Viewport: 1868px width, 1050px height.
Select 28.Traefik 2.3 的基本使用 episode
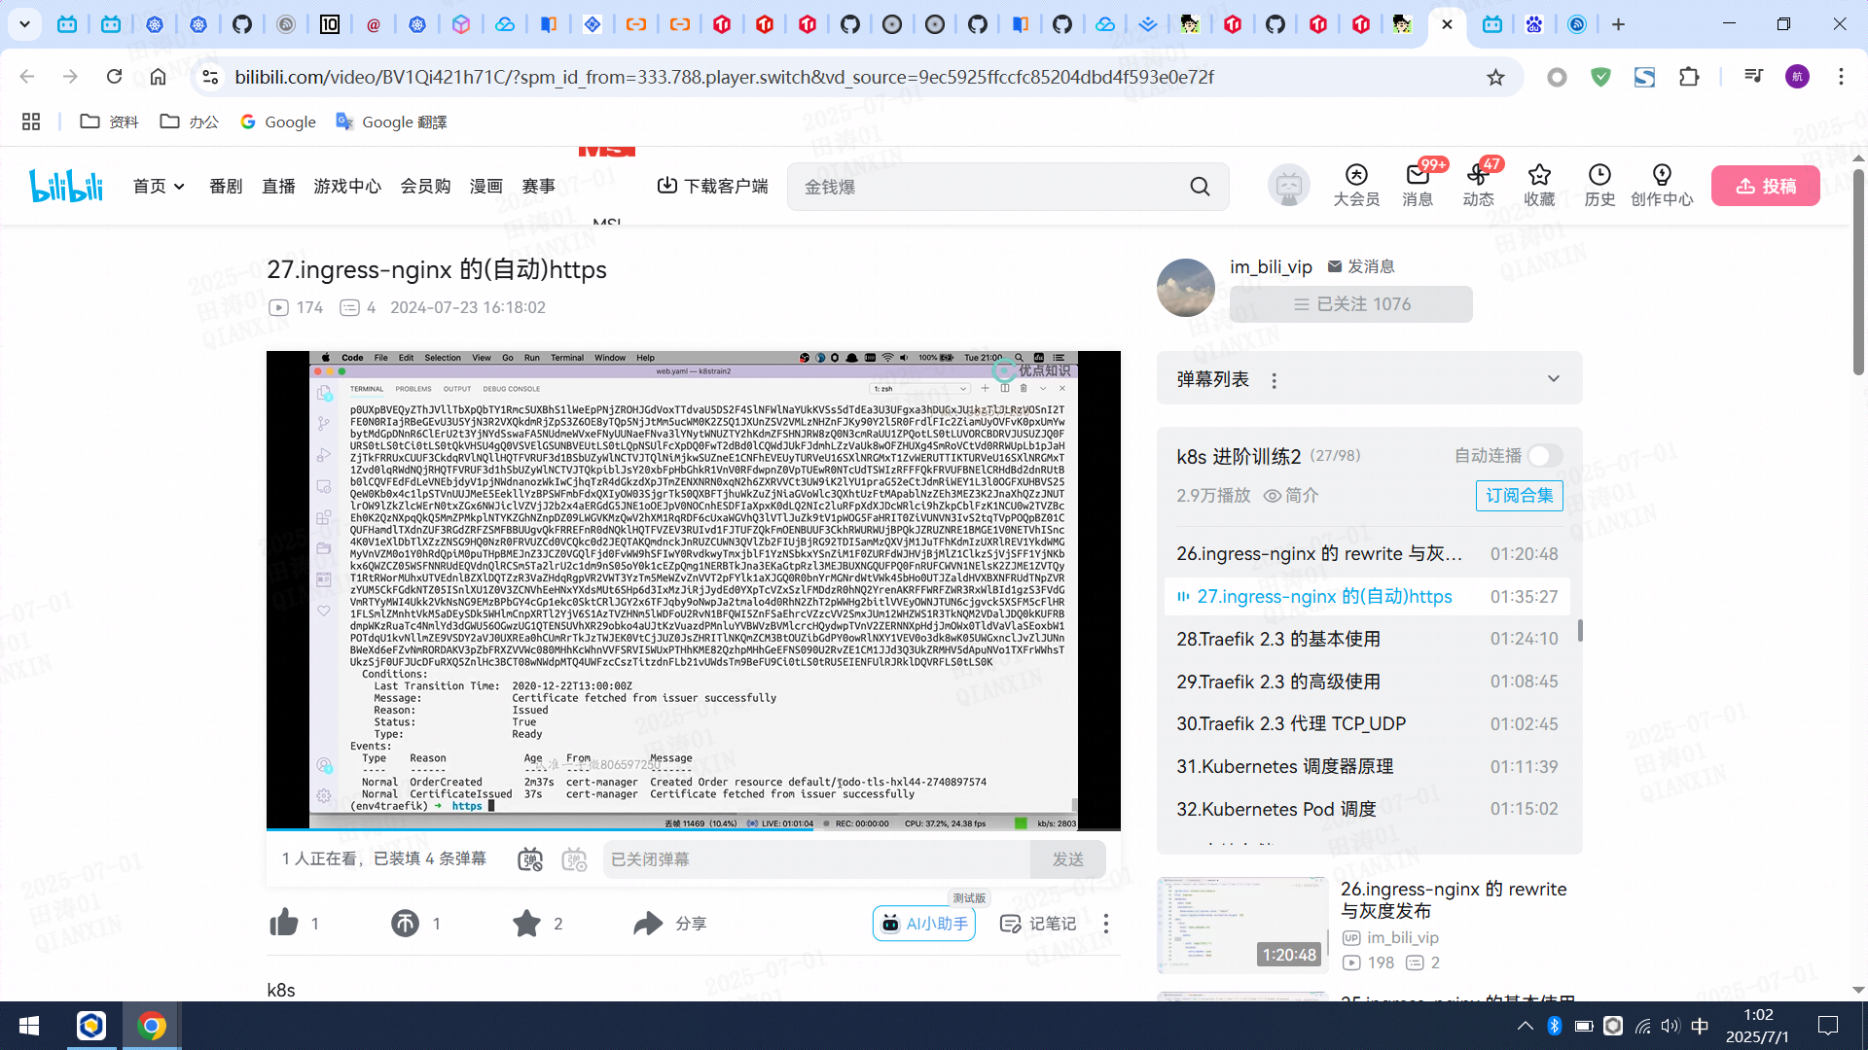coord(1278,639)
